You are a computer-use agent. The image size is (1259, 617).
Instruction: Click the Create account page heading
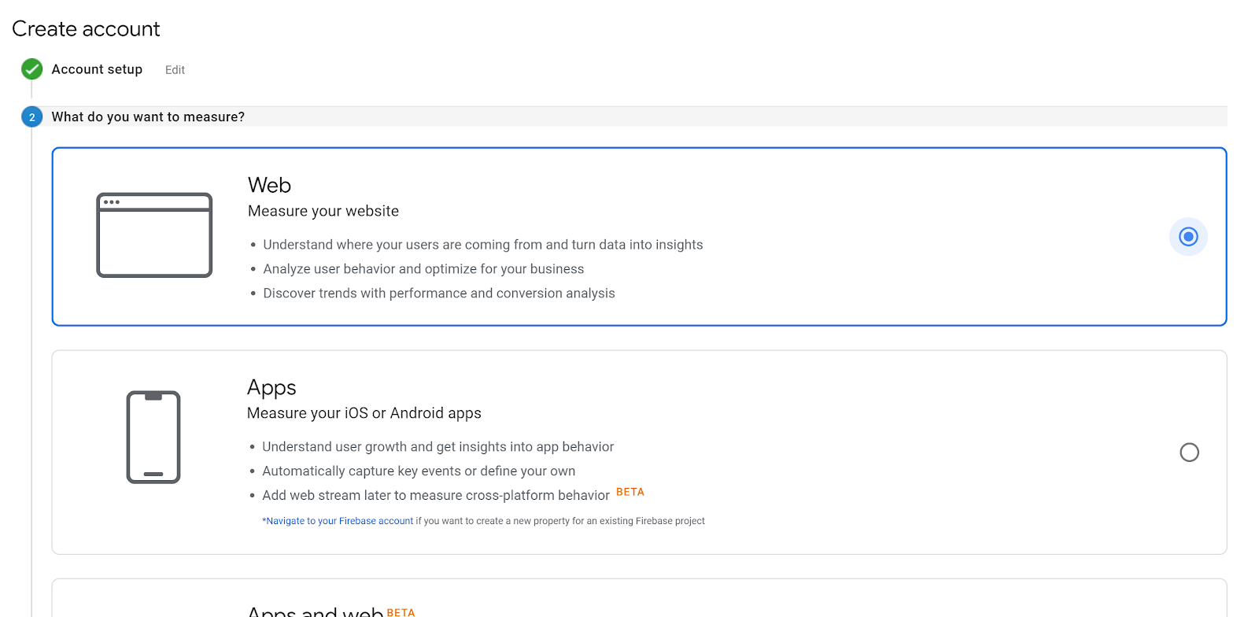coord(86,29)
